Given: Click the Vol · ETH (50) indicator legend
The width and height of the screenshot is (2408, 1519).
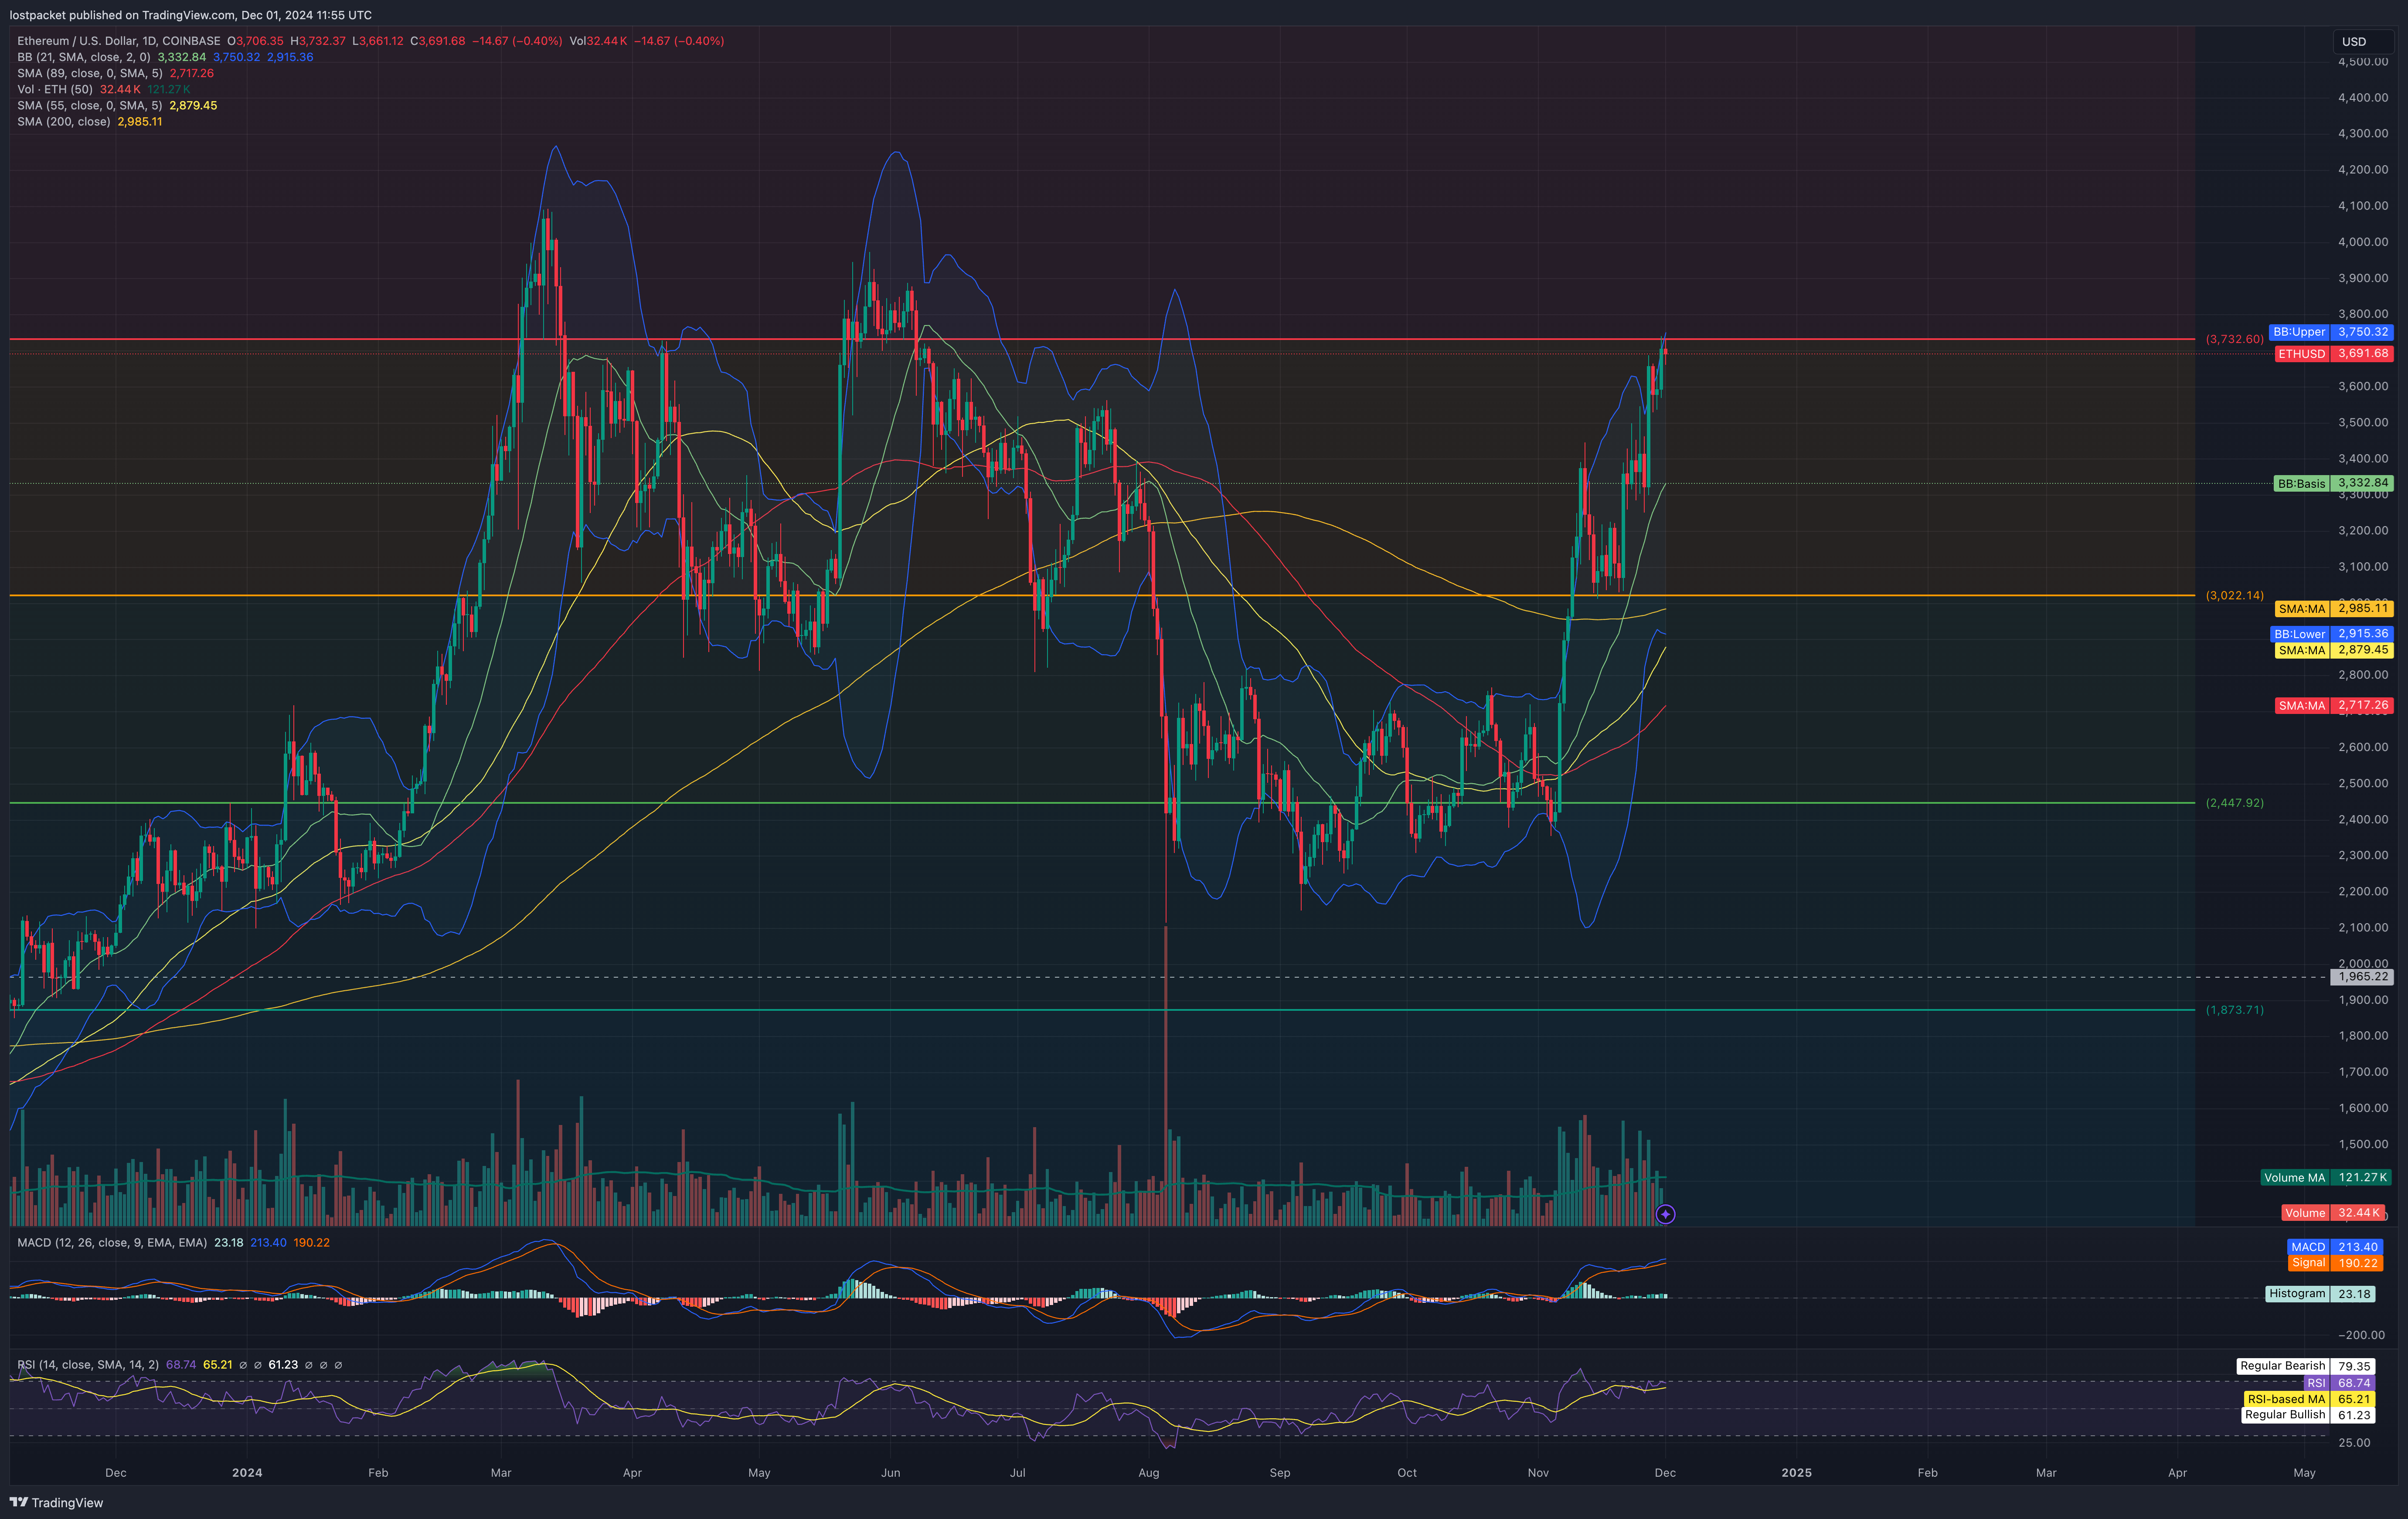Looking at the screenshot, I should coord(55,89).
